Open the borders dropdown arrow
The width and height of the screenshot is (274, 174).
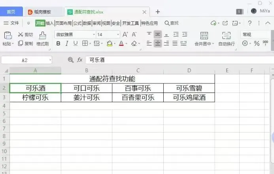90,43
